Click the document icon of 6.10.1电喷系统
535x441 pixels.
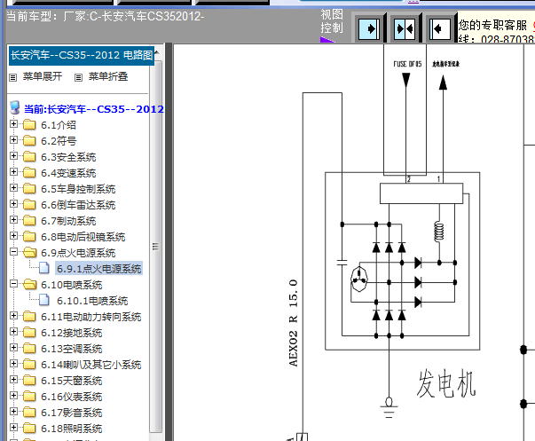46,301
